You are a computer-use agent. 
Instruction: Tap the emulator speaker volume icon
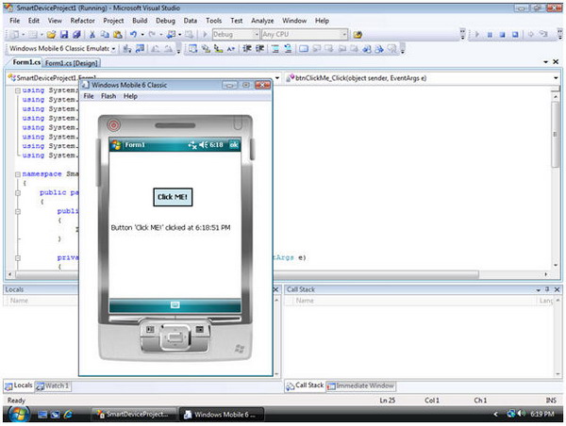pyautogui.click(x=203, y=145)
